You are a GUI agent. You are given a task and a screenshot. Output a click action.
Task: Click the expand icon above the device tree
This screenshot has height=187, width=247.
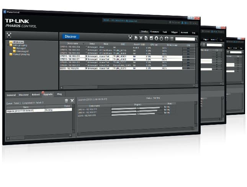(x=9, y=34)
